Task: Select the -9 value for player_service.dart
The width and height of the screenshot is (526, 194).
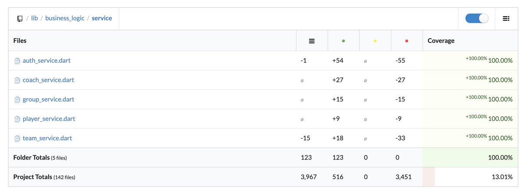Action: (x=399, y=119)
